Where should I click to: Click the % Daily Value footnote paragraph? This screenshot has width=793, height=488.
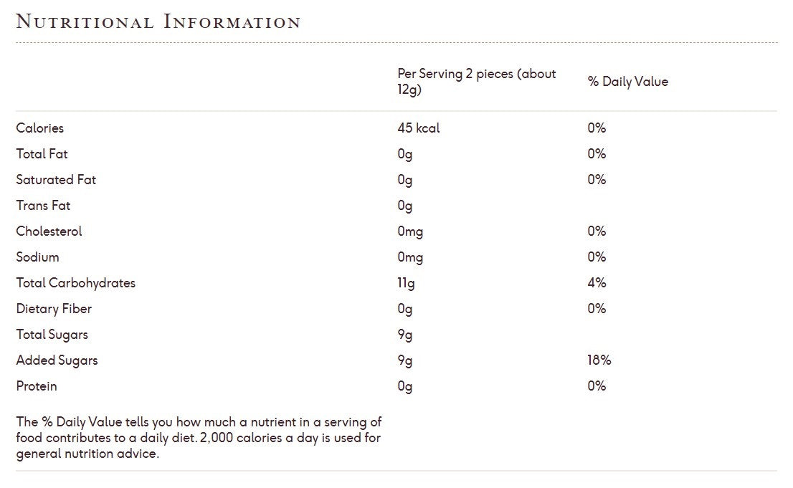click(x=199, y=437)
